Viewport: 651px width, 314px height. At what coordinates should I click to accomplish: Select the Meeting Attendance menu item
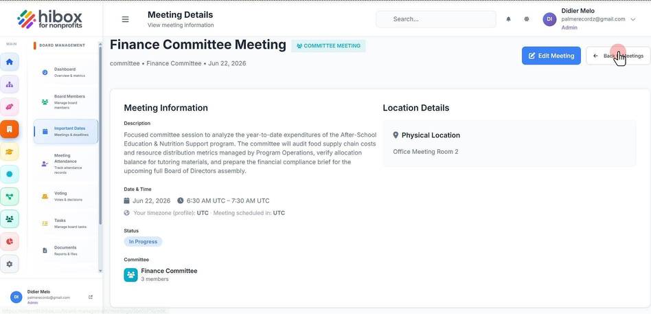point(66,164)
